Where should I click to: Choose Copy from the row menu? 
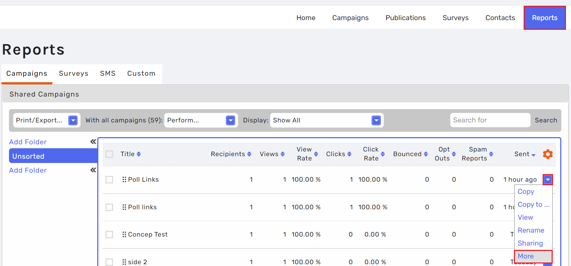[526, 192]
